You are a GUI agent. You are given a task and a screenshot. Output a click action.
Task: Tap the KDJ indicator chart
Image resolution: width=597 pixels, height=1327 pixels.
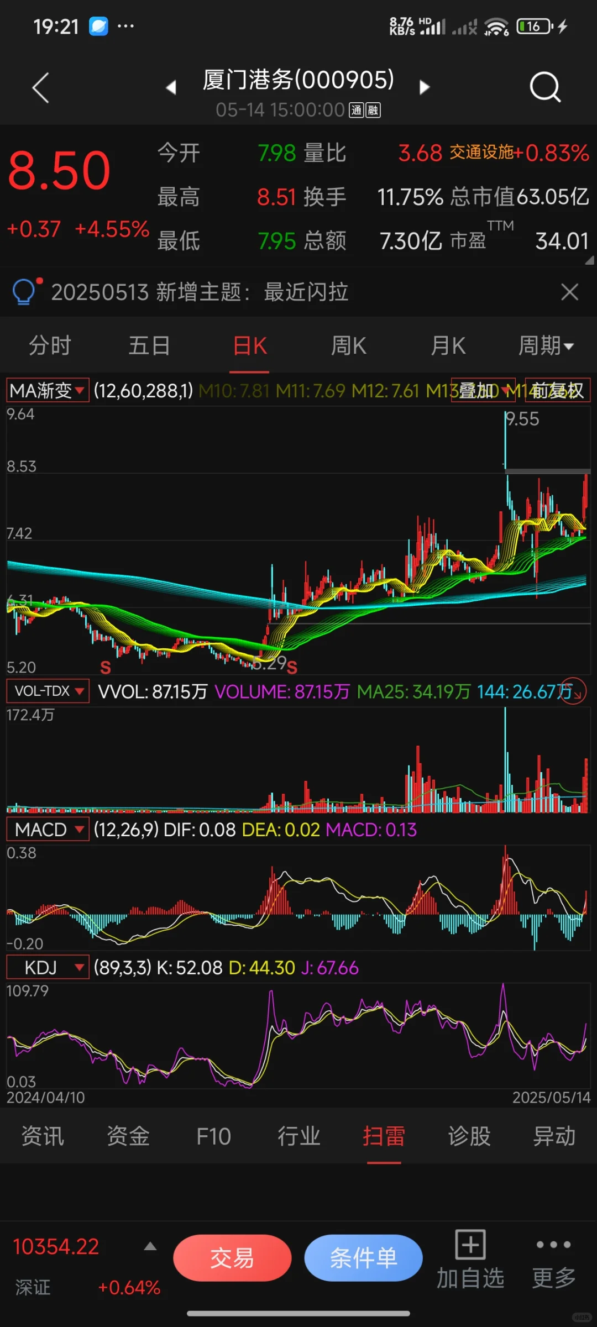click(298, 1035)
